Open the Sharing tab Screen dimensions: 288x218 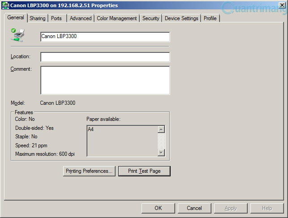click(x=38, y=18)
